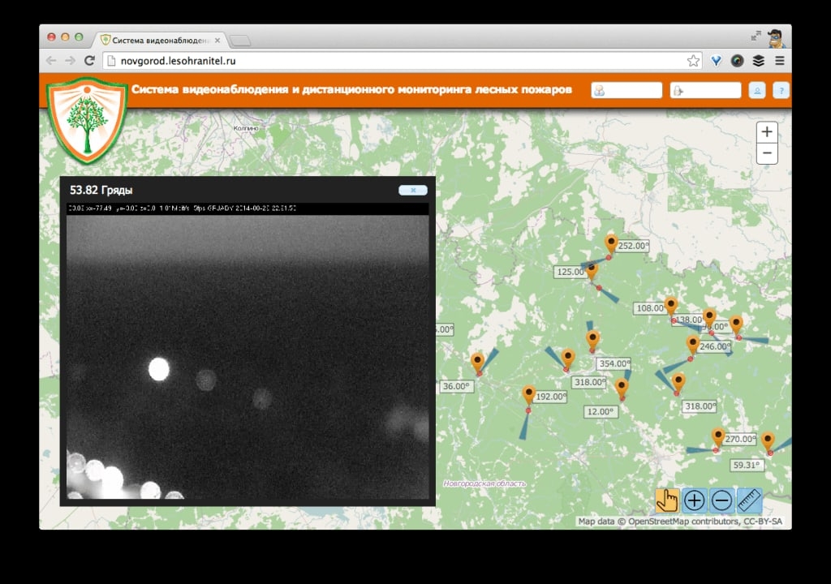
Task: Zoom in with the map plus button
Action: click(767, 132)
